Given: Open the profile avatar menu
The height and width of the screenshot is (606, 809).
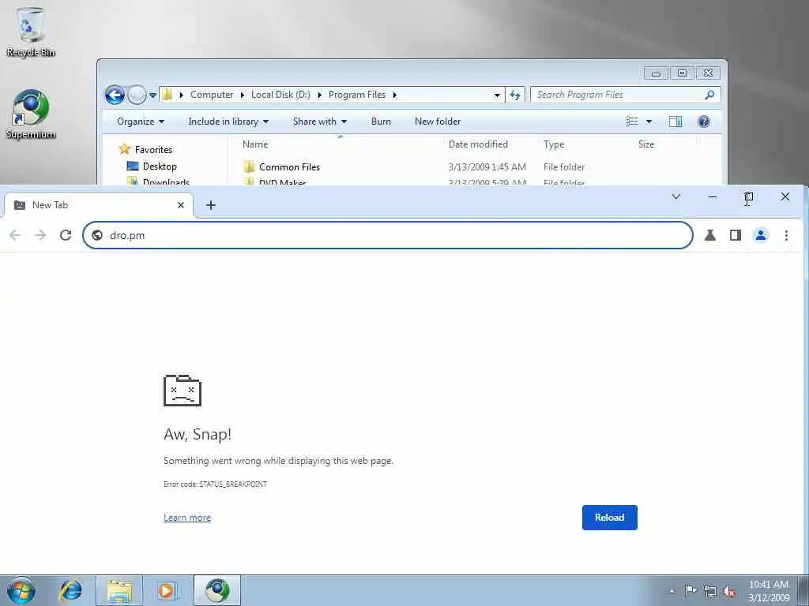Looking at the screenshot, I should [761, 235].
